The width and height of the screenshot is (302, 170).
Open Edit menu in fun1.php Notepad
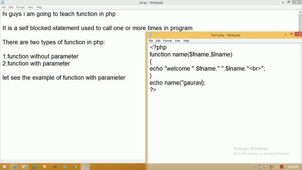158,41
